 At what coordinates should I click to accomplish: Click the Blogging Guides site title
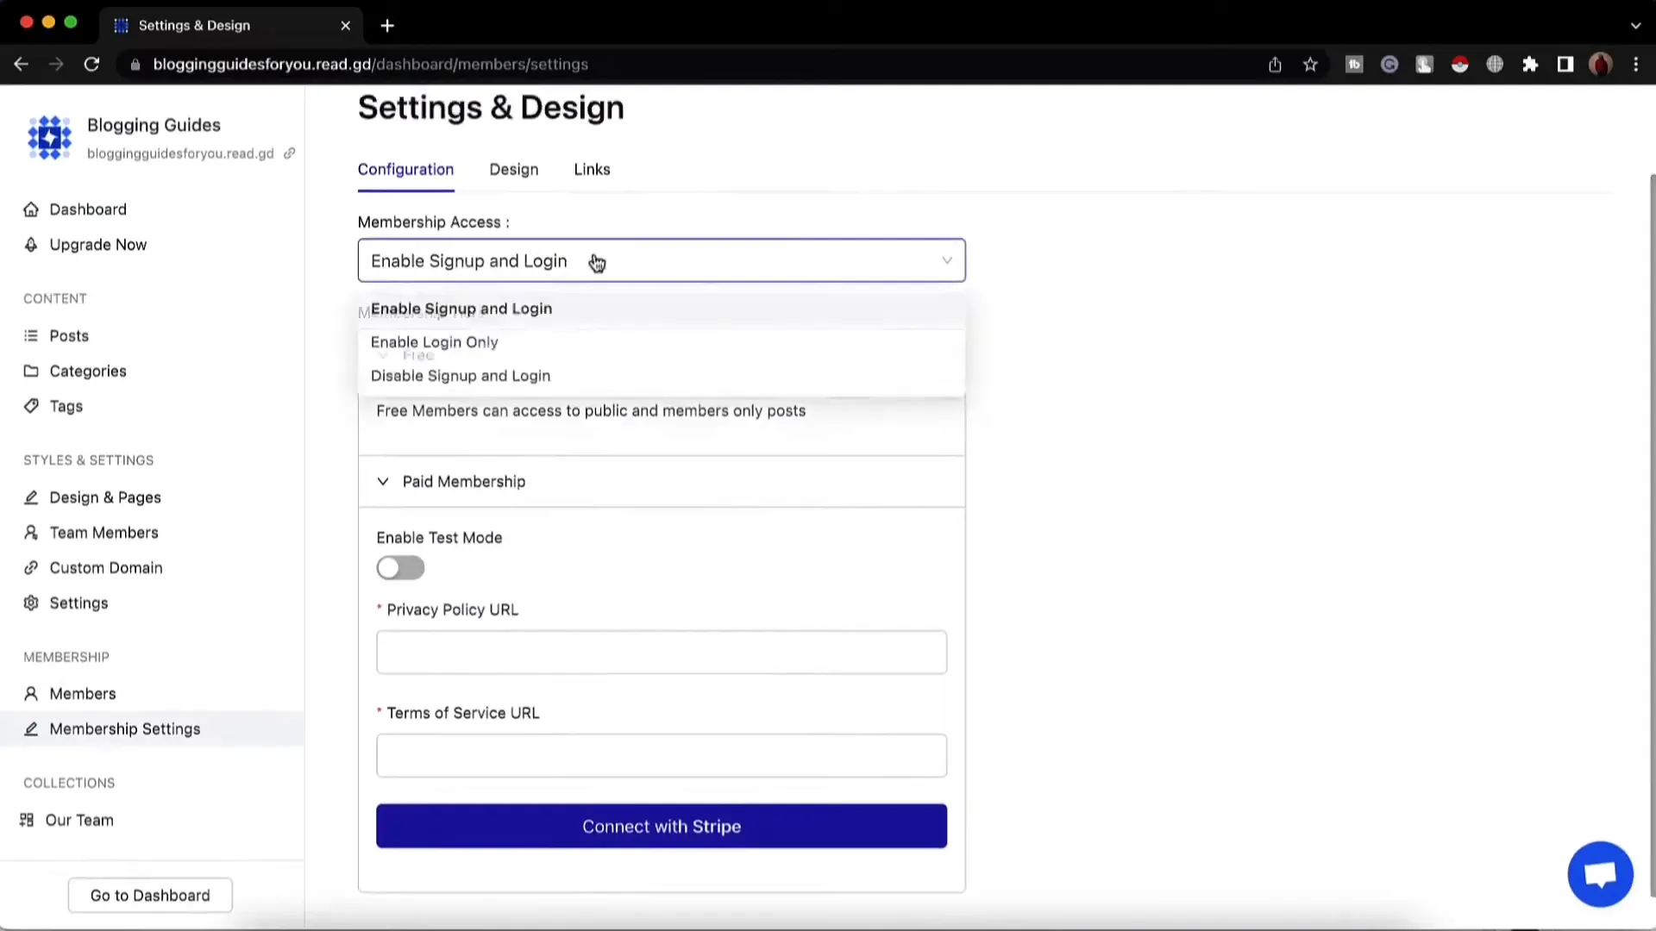154,125
